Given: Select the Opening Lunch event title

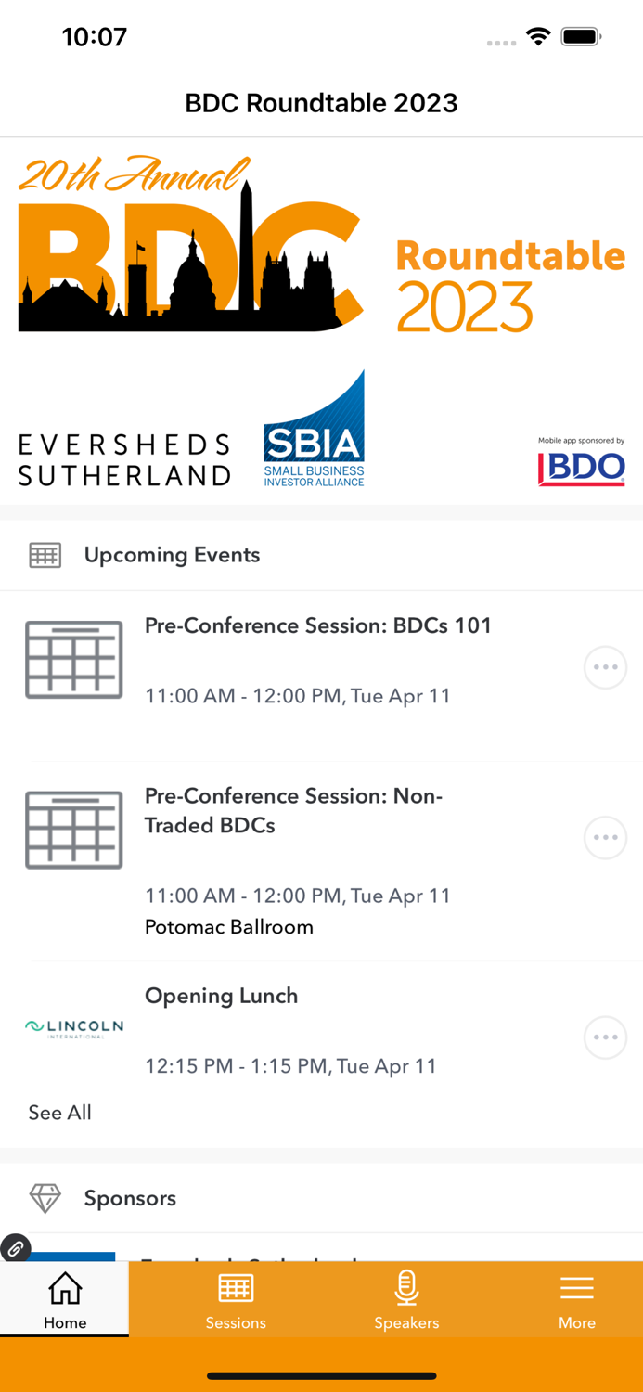Looking at the screenshot, I should pyautogui.click(x=221, y=995).
